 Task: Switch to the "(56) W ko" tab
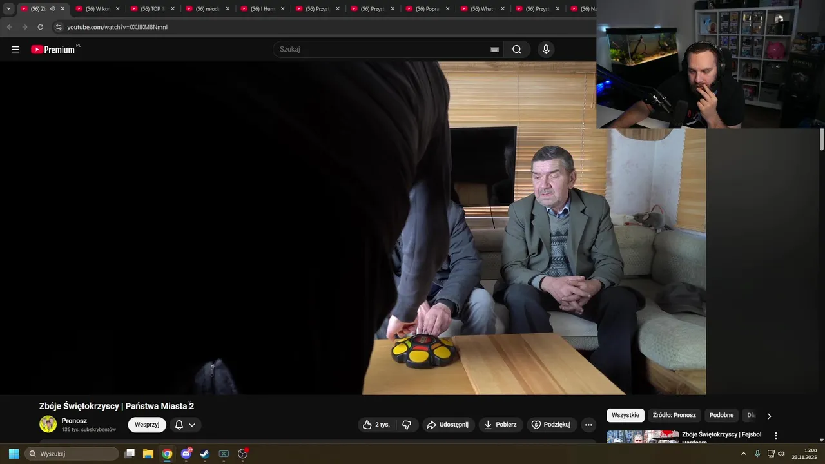tap(97, 9)
